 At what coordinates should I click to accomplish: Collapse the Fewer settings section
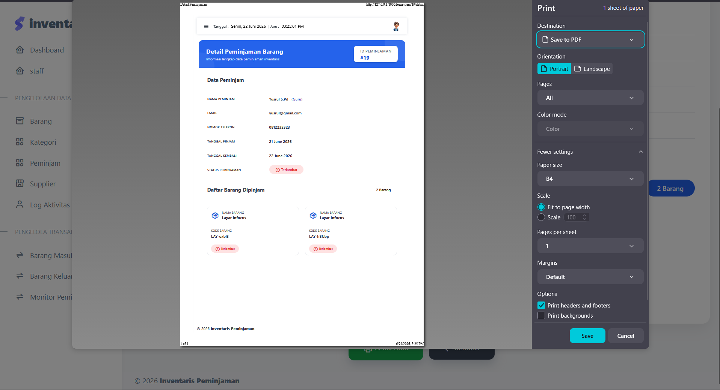coord(590,151)
